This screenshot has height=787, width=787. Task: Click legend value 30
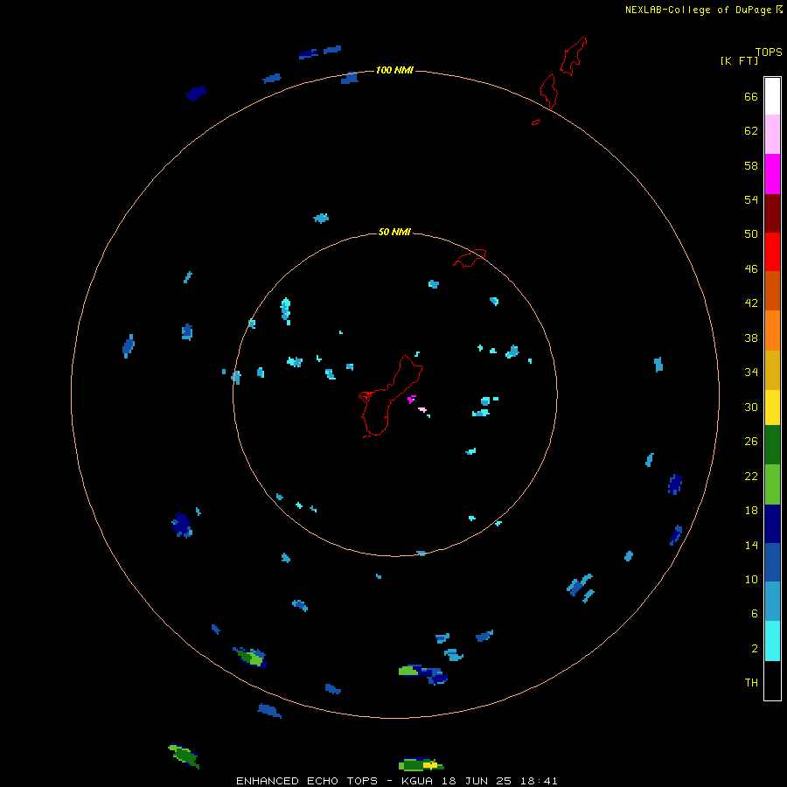(x=751, y=407)
